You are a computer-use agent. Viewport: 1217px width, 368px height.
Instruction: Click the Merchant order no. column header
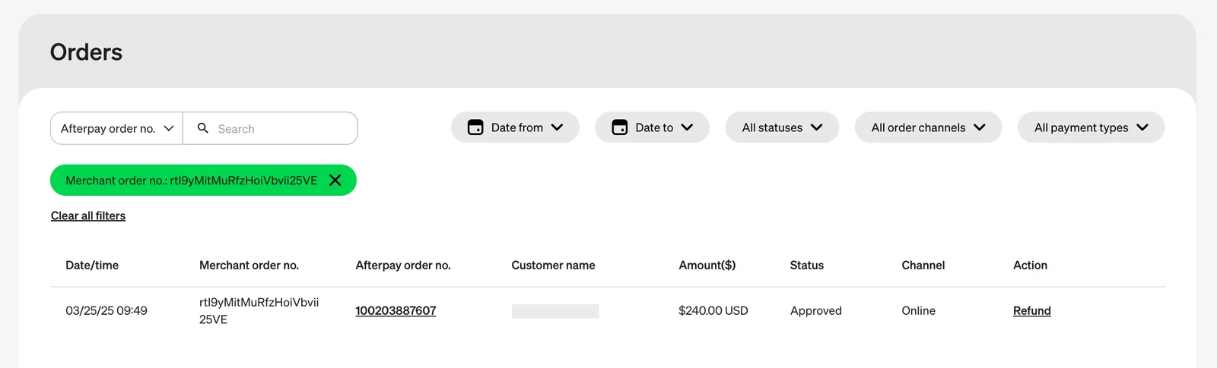pos(249,265)
